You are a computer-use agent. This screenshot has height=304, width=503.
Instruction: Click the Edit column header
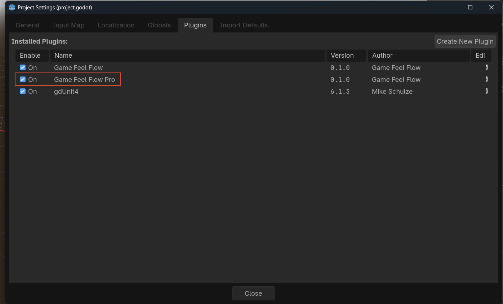tap(481, 56)
